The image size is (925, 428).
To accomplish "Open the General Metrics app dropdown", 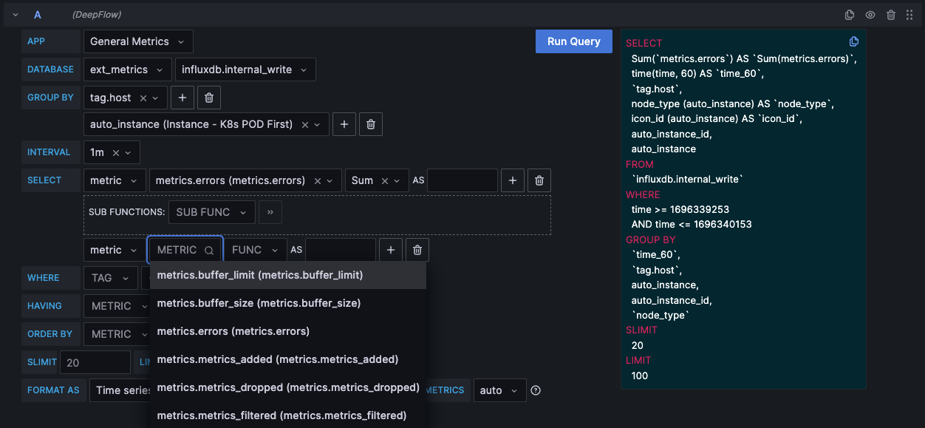I will 138,41.
